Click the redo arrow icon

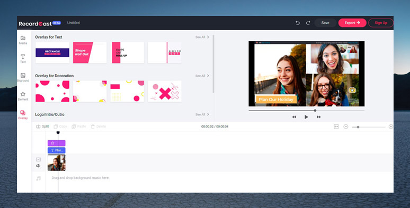point(308,23)
